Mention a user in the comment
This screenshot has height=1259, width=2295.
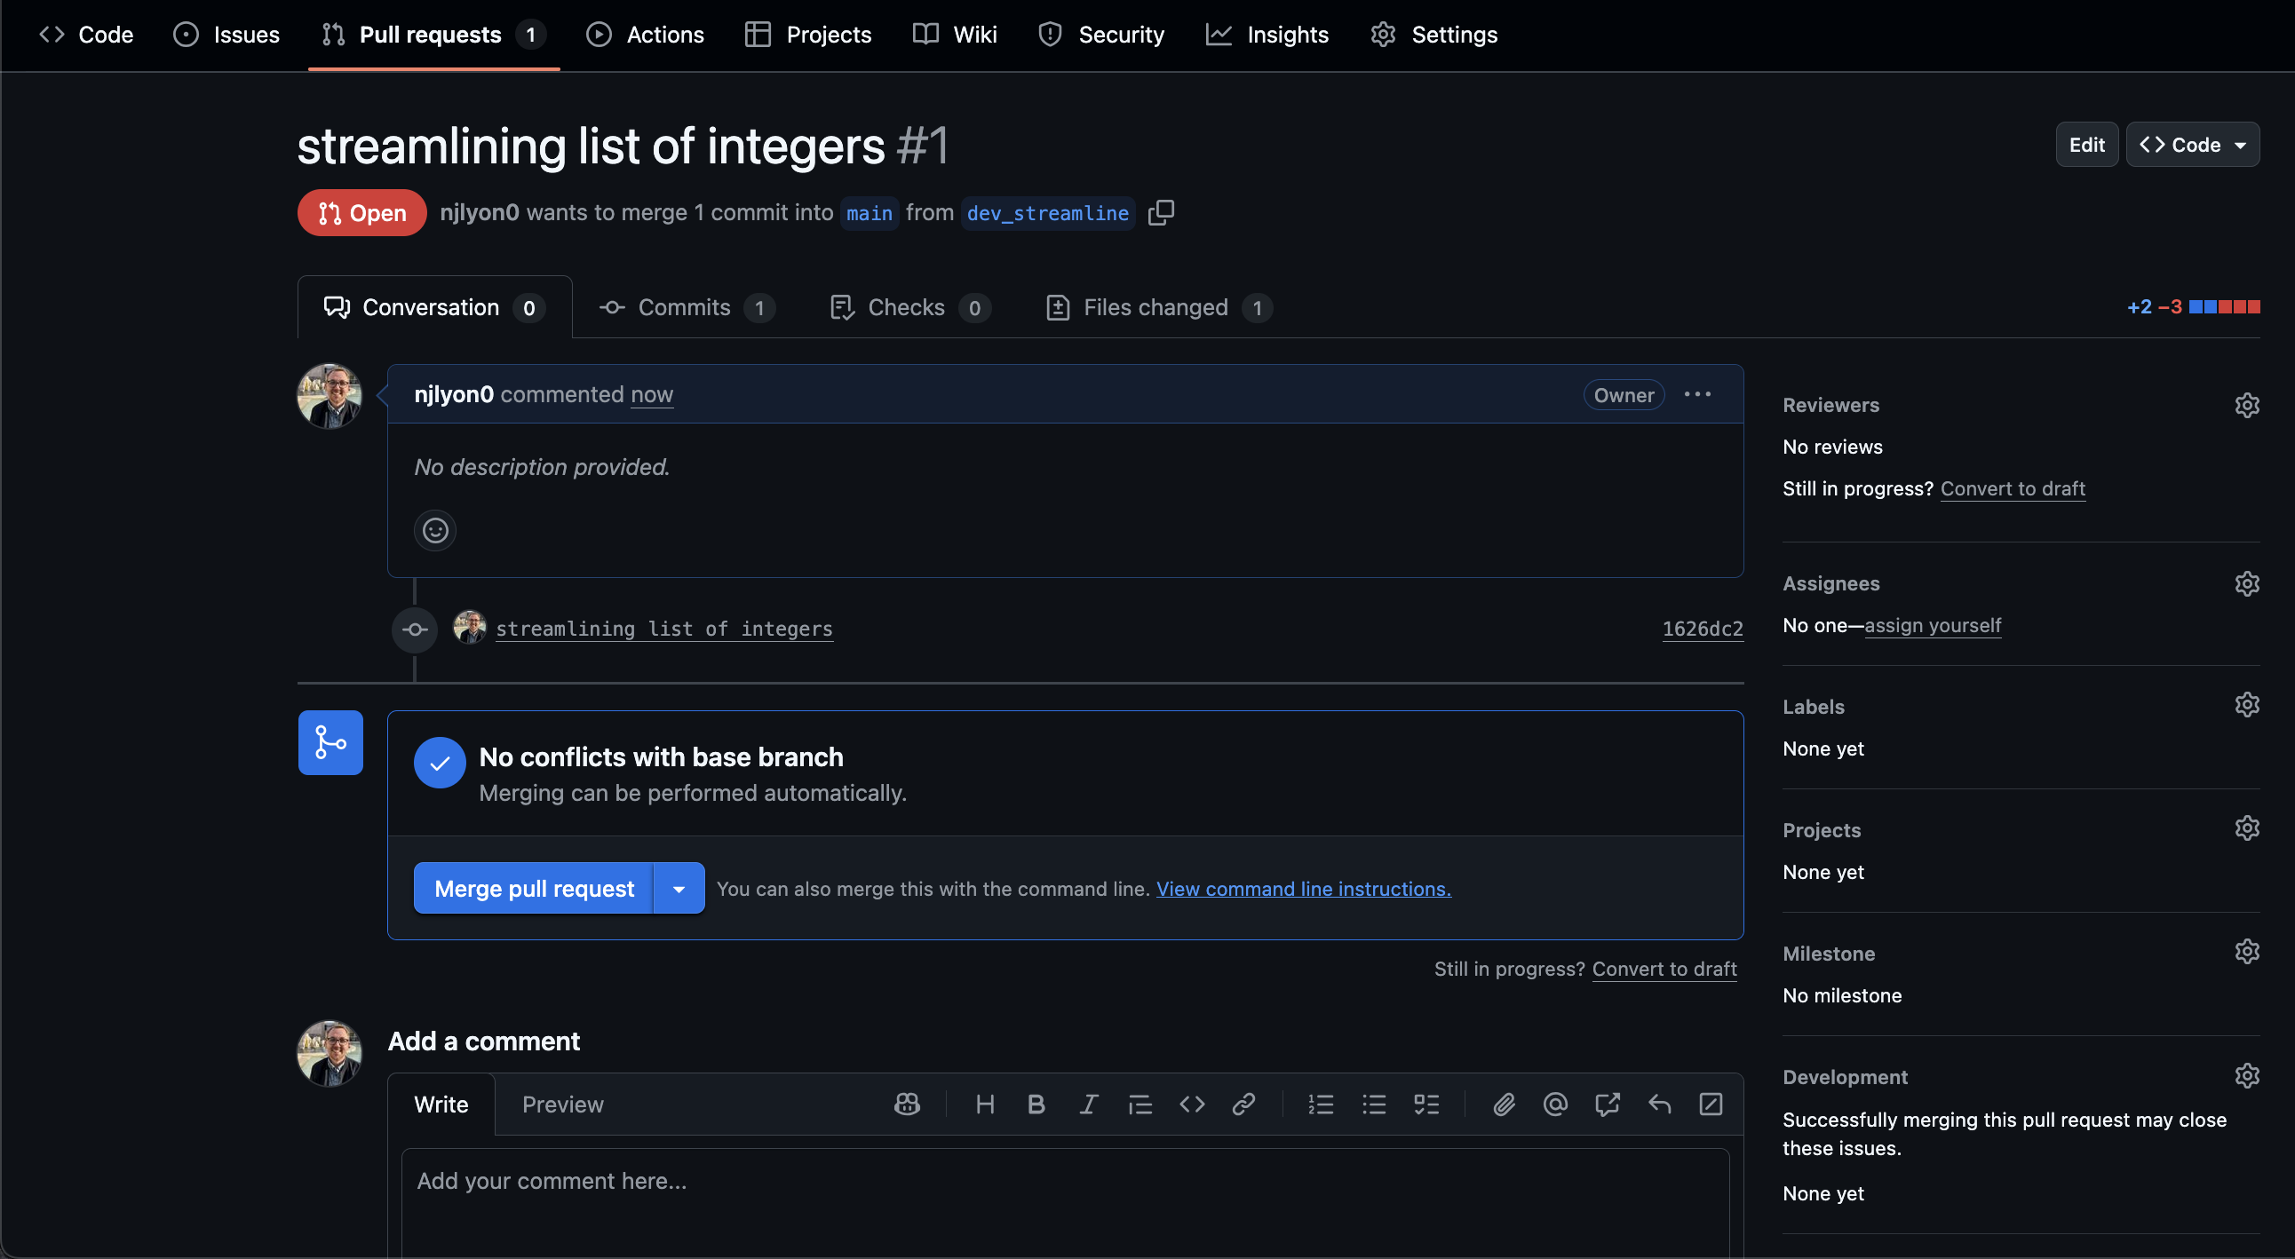(x=1554, y=1105)
